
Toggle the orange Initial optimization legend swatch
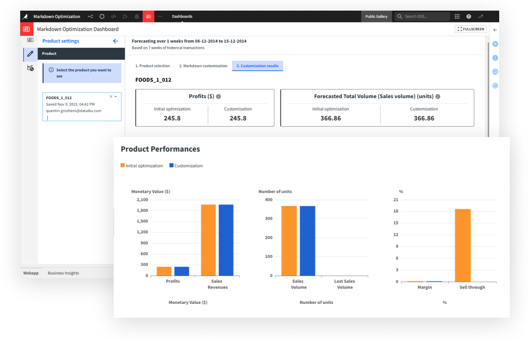(x=122, y=165)
